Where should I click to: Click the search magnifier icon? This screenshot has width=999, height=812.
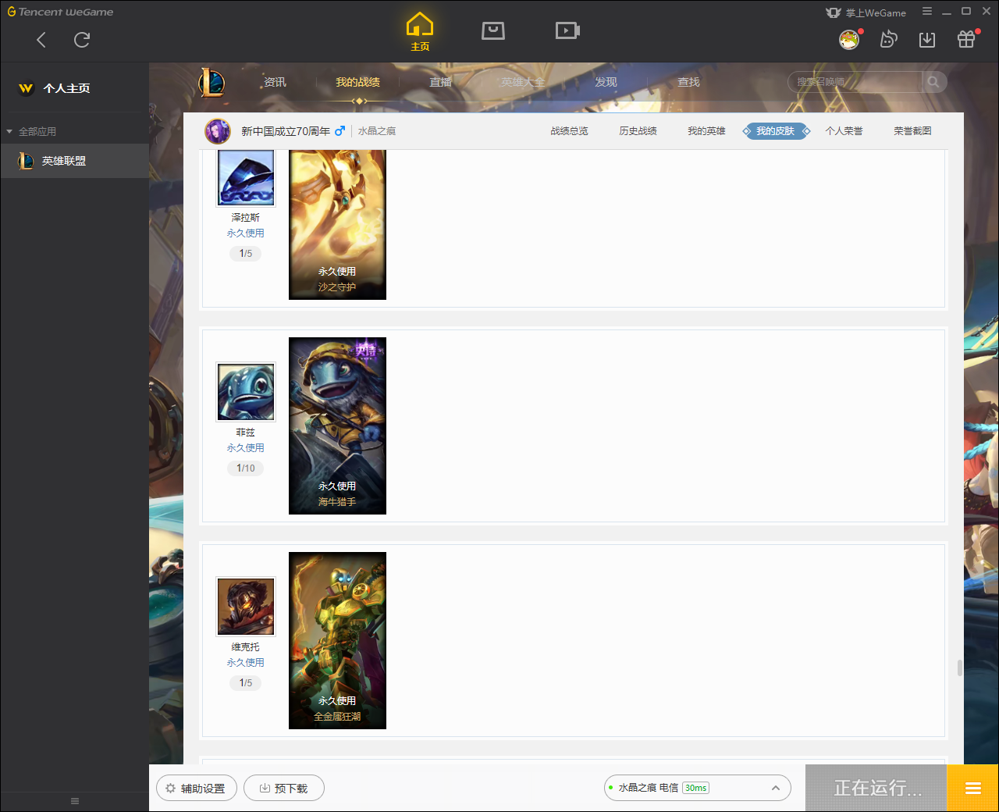933,82
